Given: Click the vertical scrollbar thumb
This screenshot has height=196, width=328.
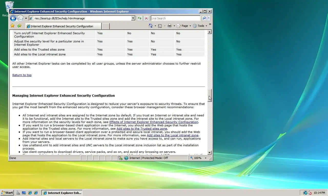Looking at the screenshot, I should click(x=210, y=95).
